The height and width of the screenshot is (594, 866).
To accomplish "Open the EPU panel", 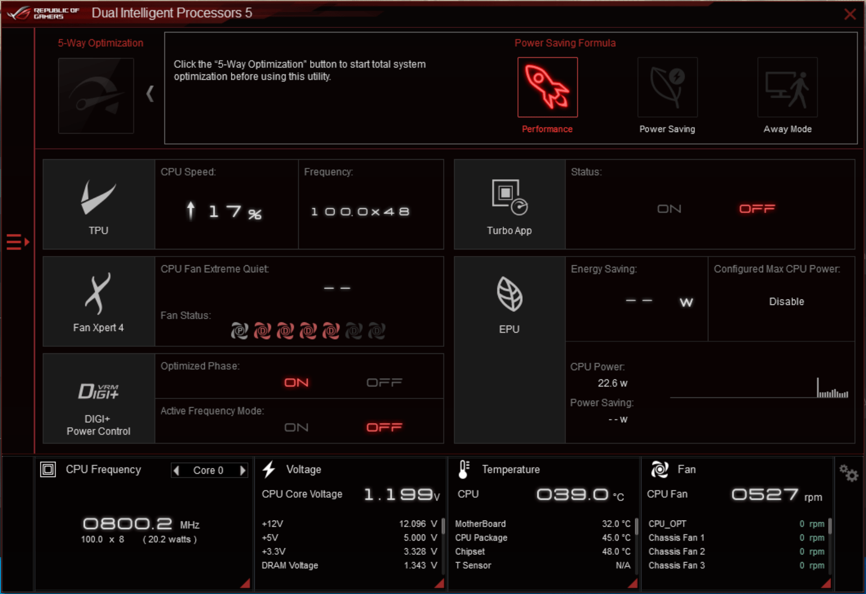I will pos(509,350).
